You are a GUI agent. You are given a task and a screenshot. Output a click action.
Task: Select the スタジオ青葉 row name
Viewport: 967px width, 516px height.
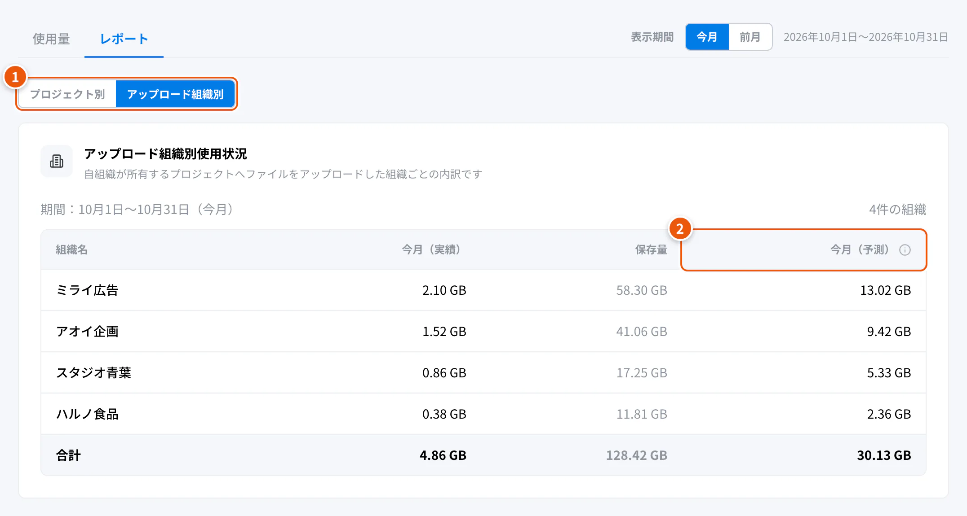tap(93, 373)
